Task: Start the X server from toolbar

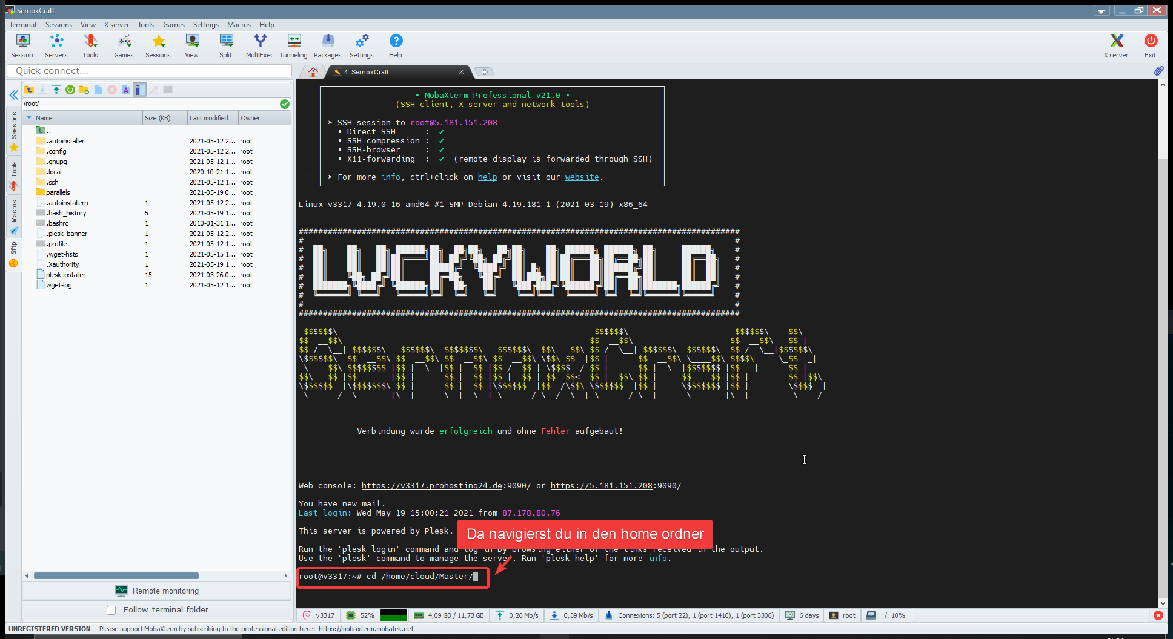Action: (x=1115, y=46)
